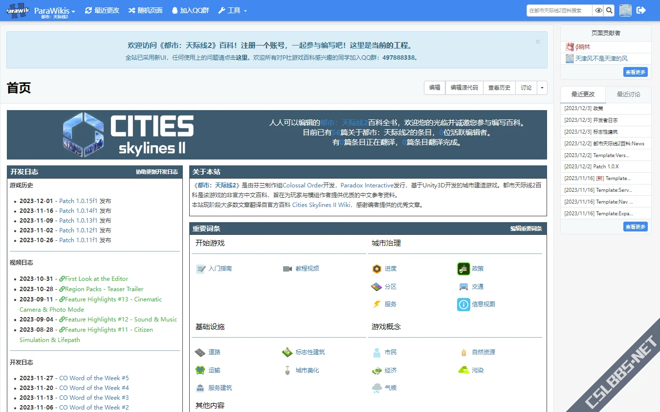The width and height of the screenshot is (660, 412).
Task: Open recent change 标志性建筑 in sidebar
Action: click(605, 132)
